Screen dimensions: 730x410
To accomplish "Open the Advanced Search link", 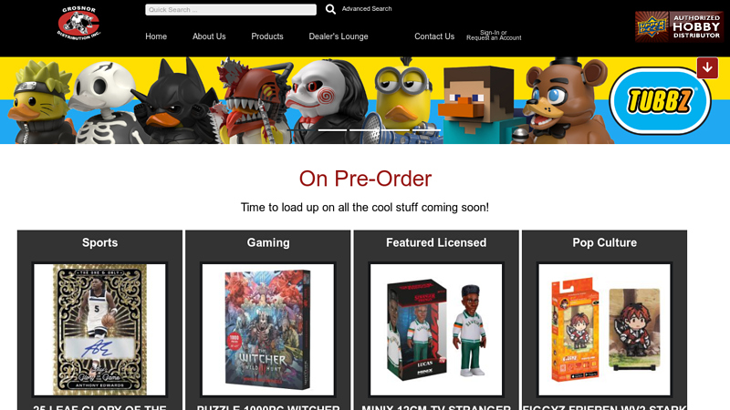I will pos(367,9).
